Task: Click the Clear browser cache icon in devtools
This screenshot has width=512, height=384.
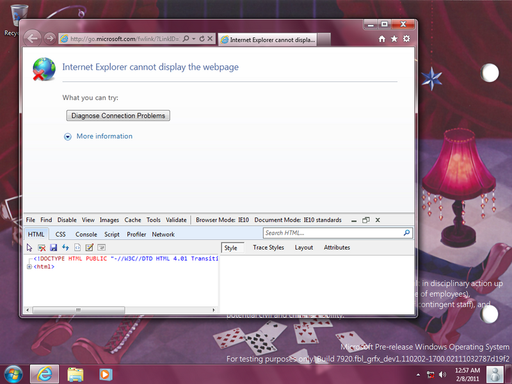Action: pyautogui.click(x=42, y=248)
